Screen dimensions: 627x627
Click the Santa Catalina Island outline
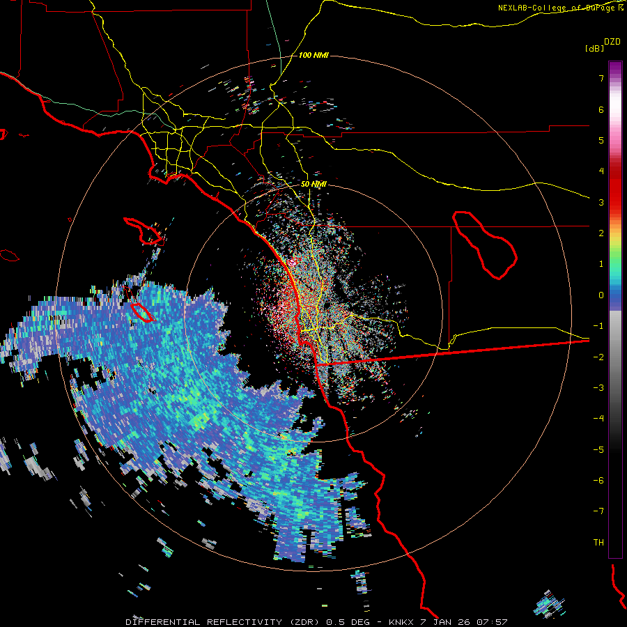143,231
